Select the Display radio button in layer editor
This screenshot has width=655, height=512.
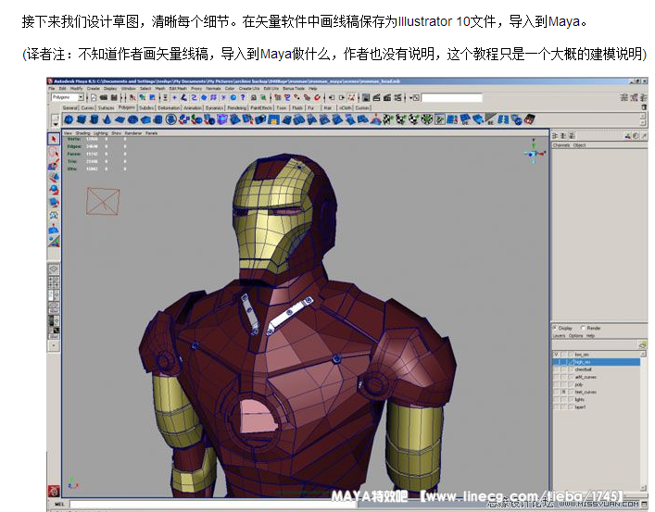pyautogui.click(x=555, y=328)
